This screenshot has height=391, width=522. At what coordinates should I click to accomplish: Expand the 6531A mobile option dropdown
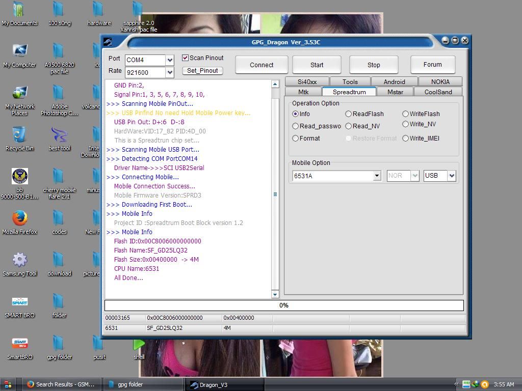pyautogui.click(x=377, y=176)
